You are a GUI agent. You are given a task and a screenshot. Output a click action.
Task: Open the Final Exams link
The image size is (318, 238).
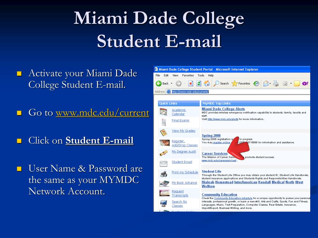click(x=180, y=121)
